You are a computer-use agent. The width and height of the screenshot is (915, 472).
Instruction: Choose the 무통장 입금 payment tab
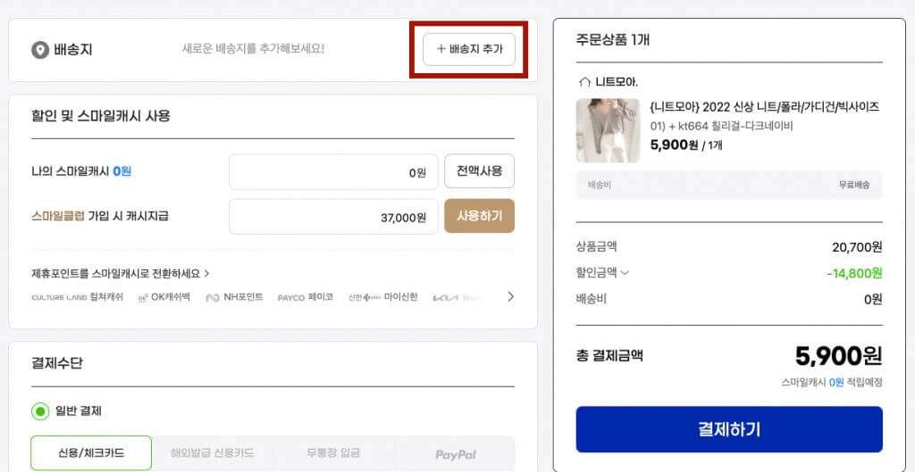pos(332,453)
